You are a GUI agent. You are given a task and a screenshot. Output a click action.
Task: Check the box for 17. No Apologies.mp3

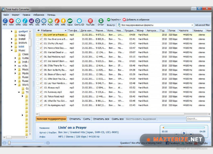tap(38, 105)
